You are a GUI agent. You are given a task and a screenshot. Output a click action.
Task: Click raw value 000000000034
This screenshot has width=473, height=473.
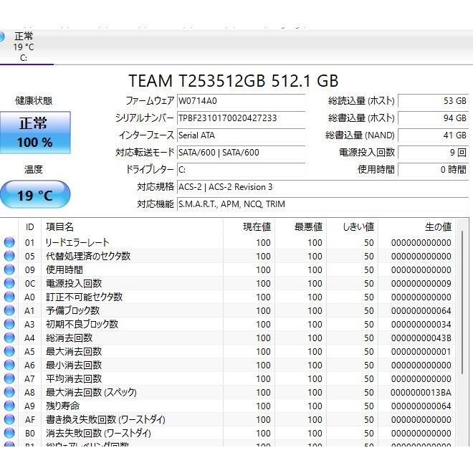421,324
